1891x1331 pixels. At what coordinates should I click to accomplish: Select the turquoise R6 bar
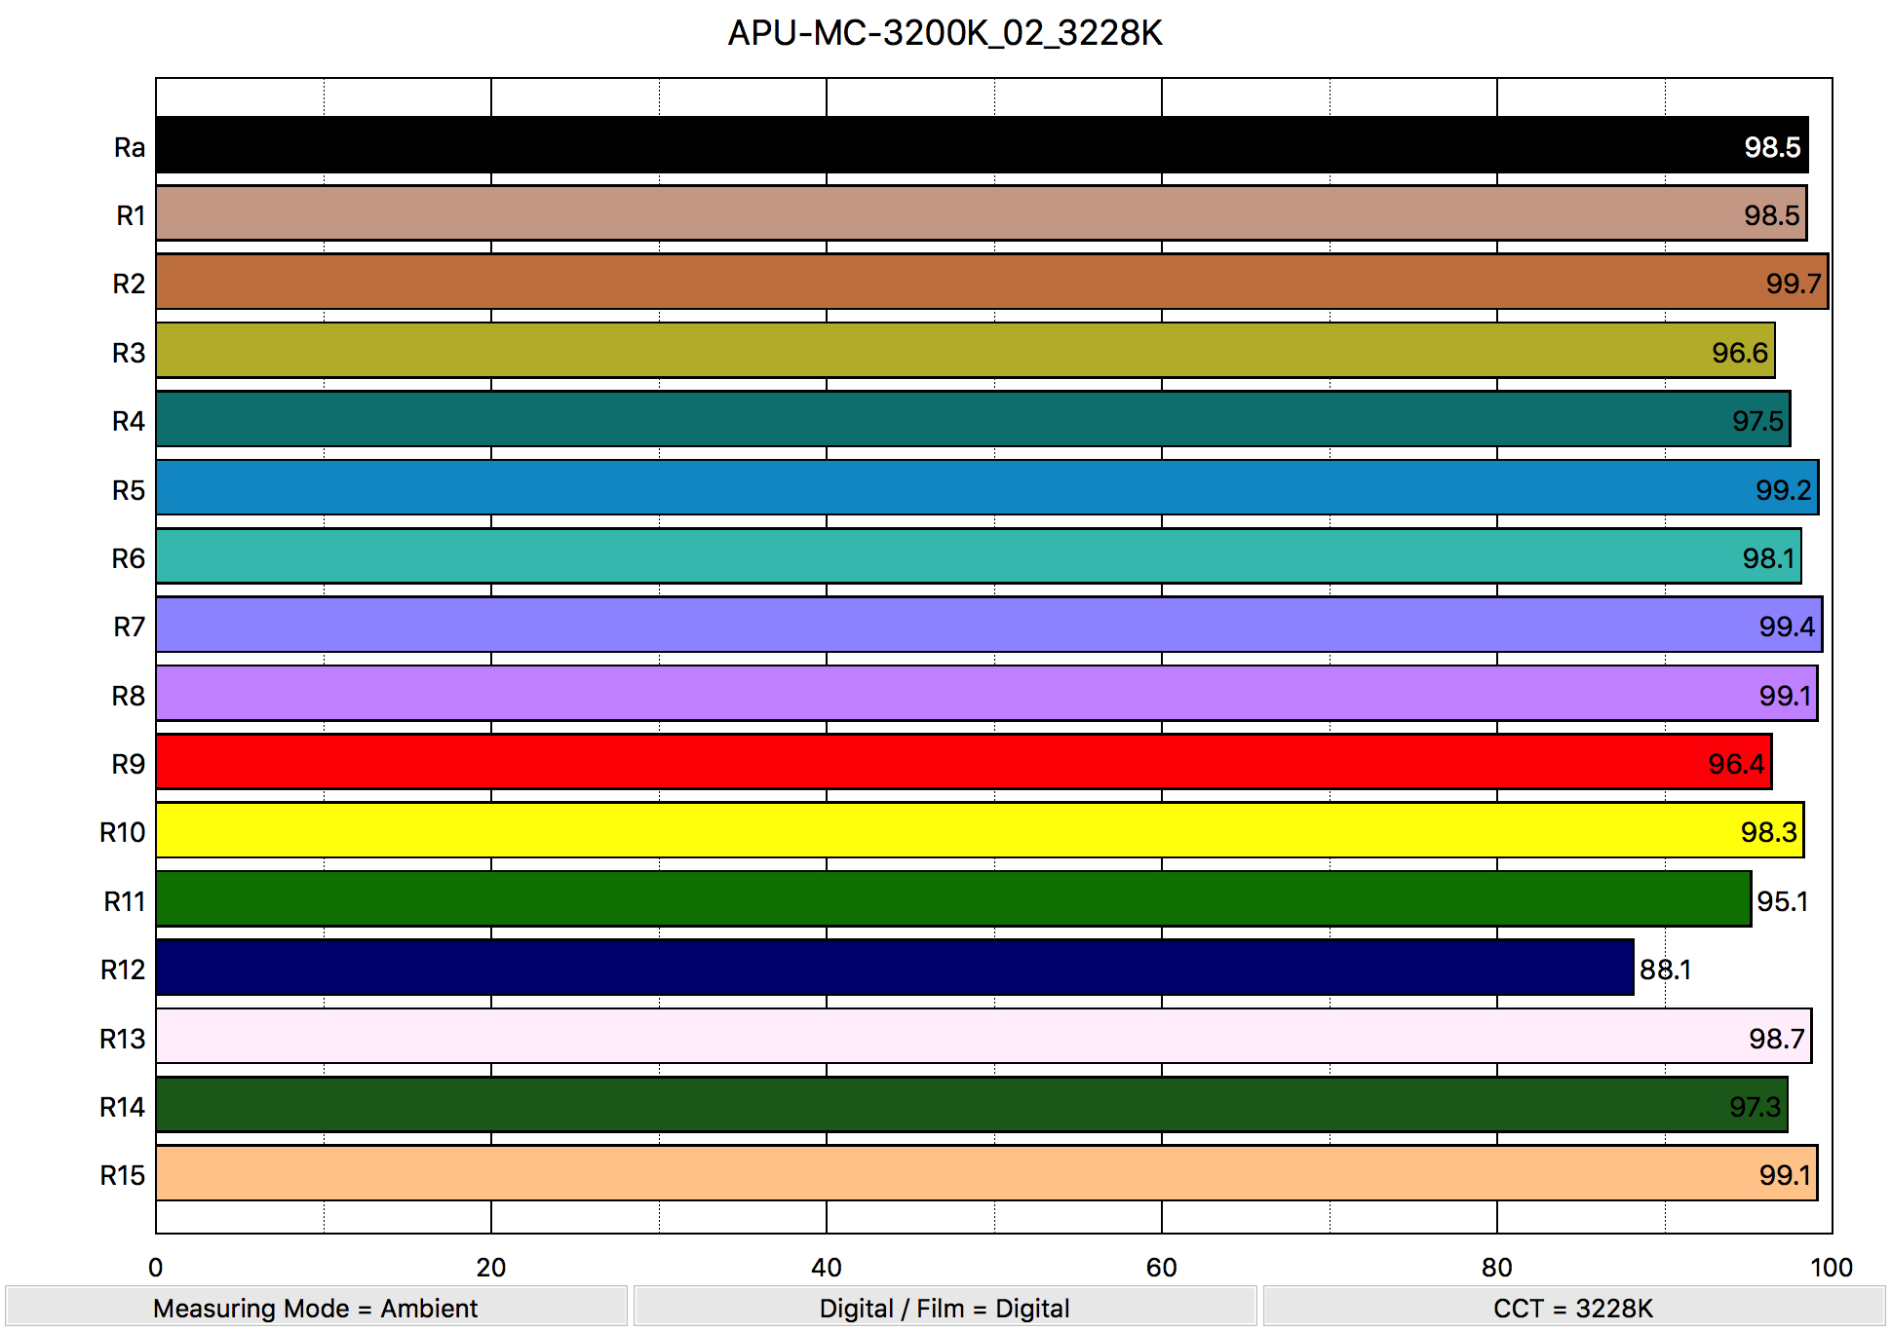[x=975, y=556]
